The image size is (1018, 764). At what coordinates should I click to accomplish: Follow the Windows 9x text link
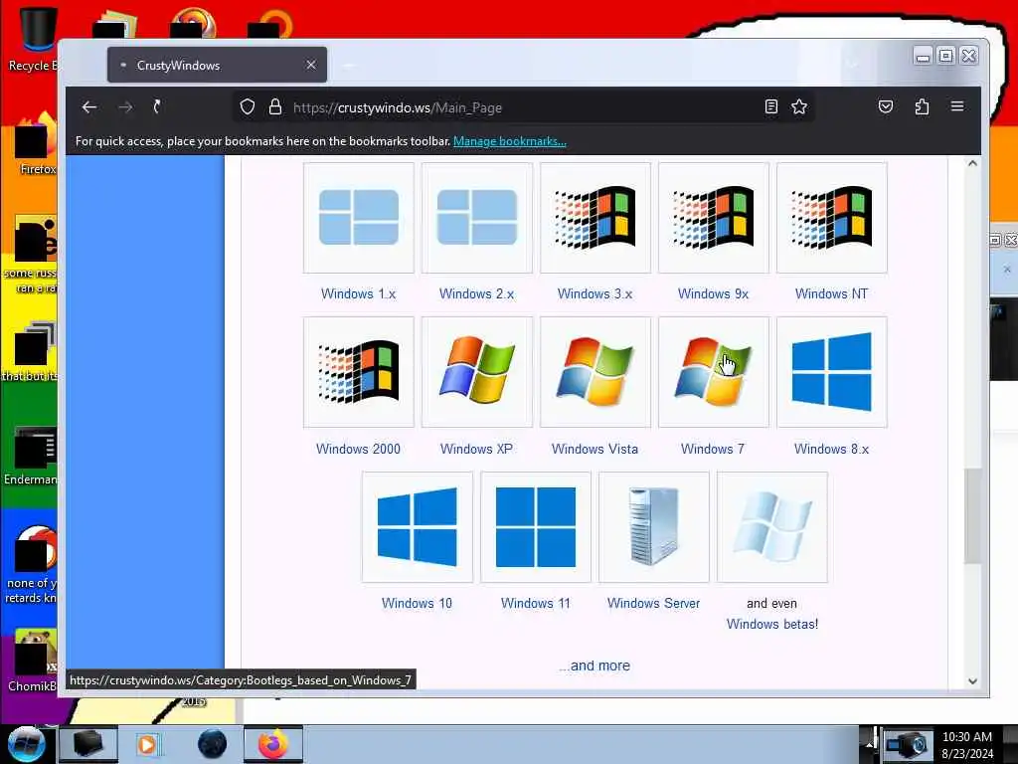(713, 293)
